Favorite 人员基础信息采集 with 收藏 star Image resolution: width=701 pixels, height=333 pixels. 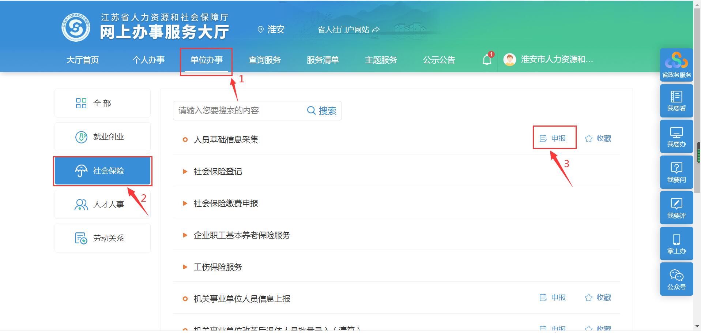598,138
